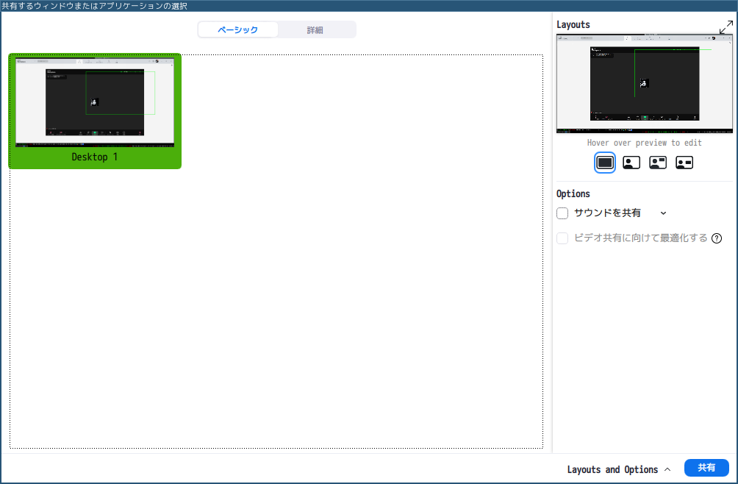Click the blue 共有 button
The image size is (738, 484).
pyautogui.click(x=706, y=468)
